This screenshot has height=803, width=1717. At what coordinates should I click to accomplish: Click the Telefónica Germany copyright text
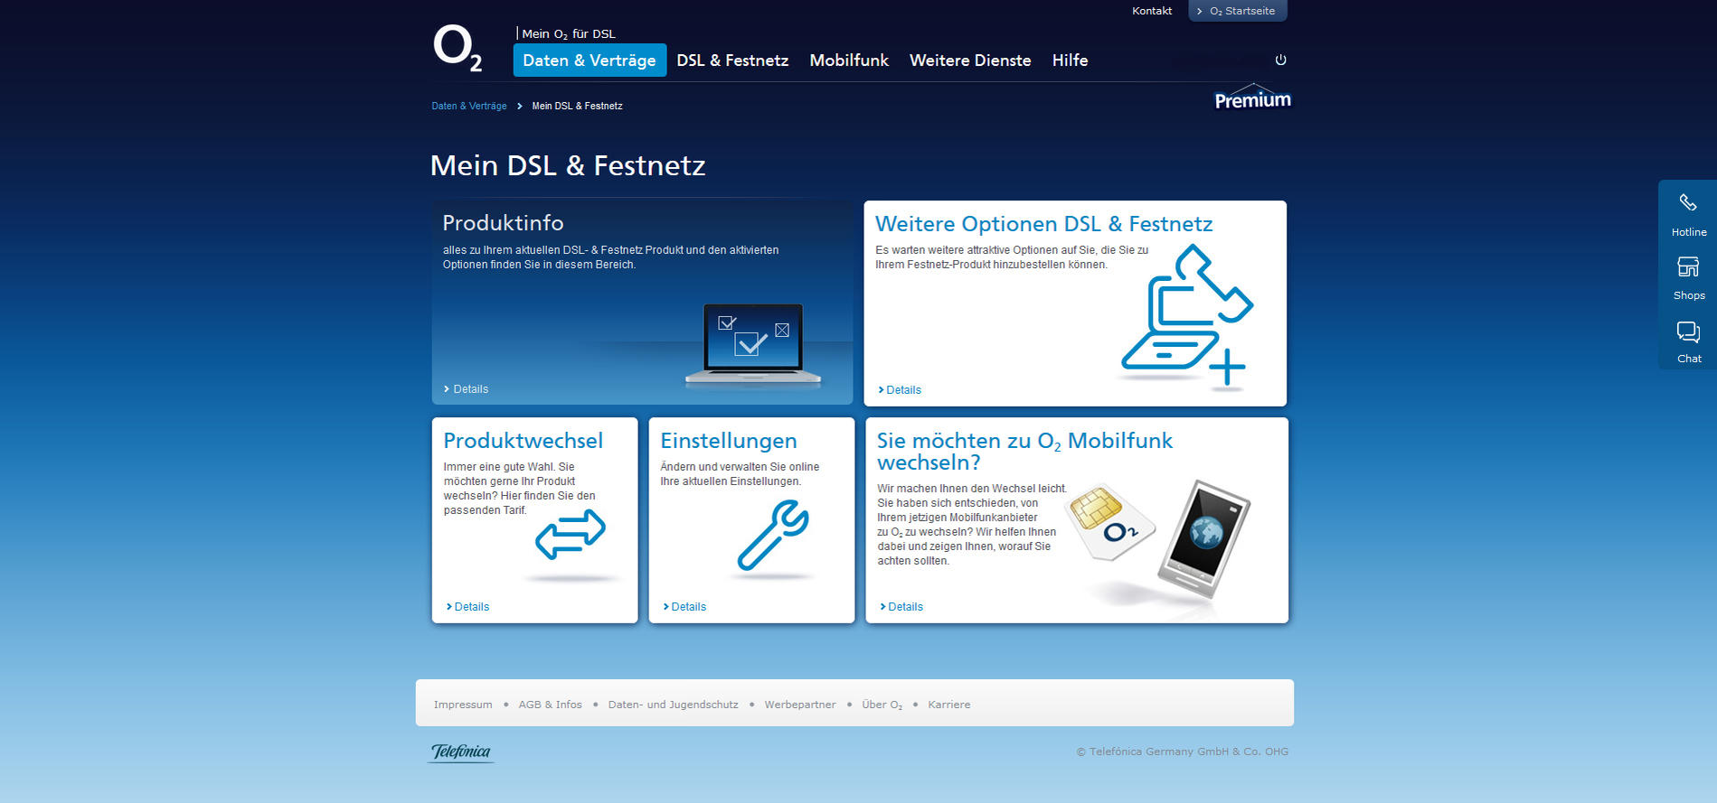click(1182, 752)
